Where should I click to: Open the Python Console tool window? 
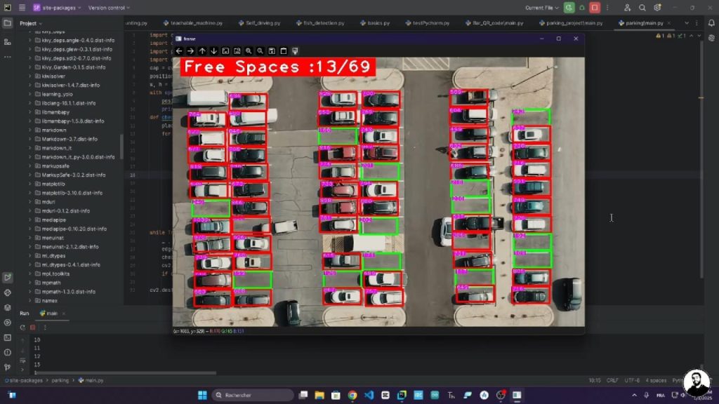click(7, 292)
